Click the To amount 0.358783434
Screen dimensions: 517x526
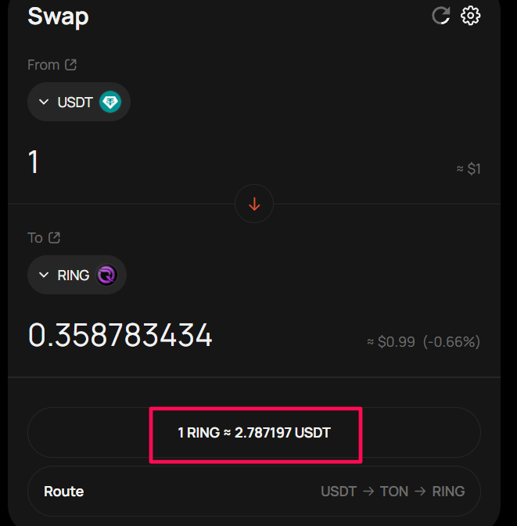tap(120, 335)
